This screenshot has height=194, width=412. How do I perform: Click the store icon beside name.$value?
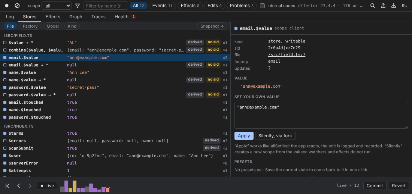pos(5,72)
